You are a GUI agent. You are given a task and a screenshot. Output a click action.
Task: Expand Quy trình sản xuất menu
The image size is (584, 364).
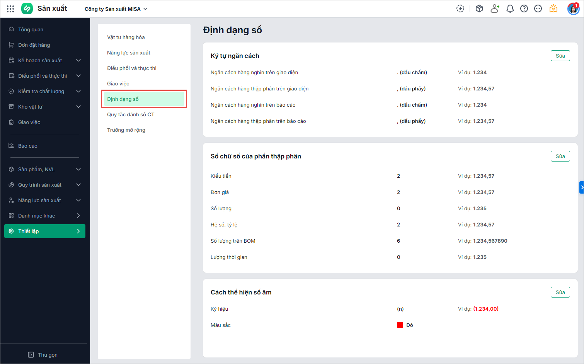[x=45, y=185]
